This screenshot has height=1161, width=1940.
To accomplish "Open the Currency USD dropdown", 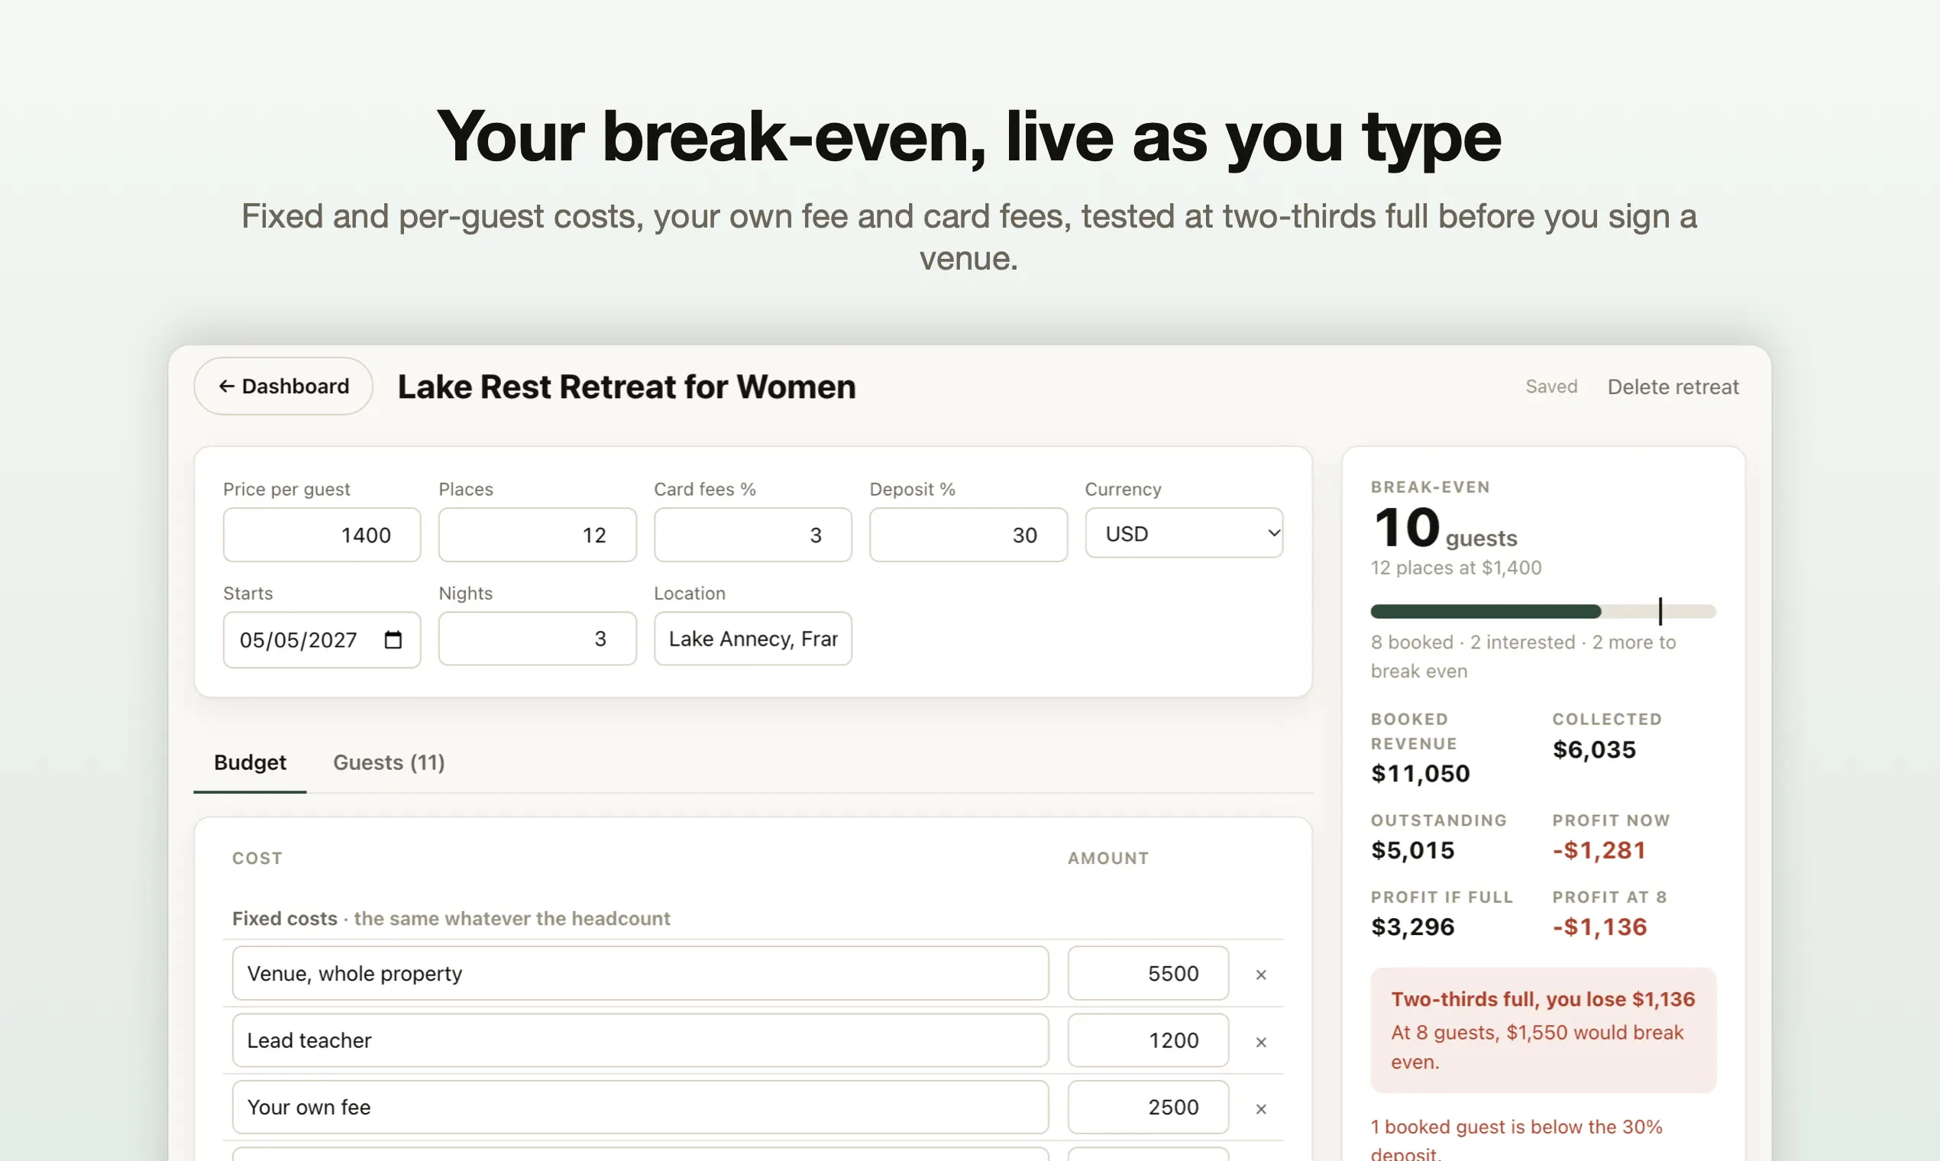I will [1184, 534].
